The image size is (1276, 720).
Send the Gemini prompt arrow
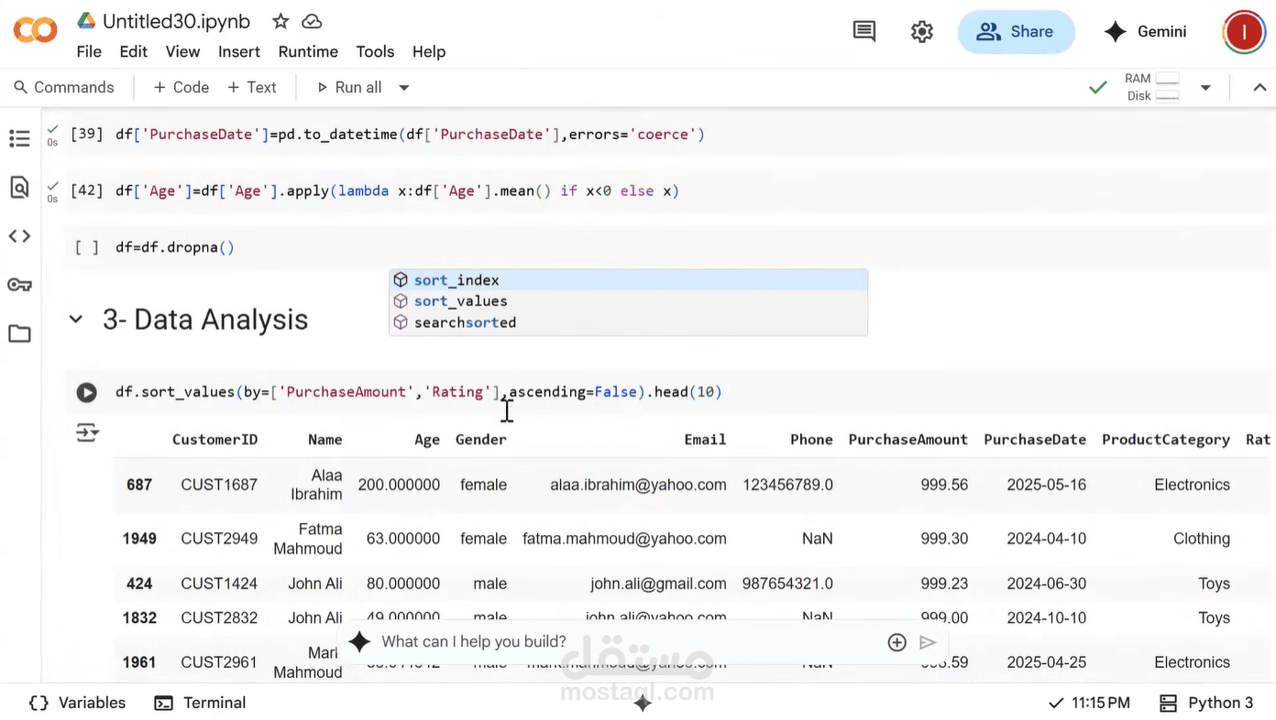pos(928,642)
